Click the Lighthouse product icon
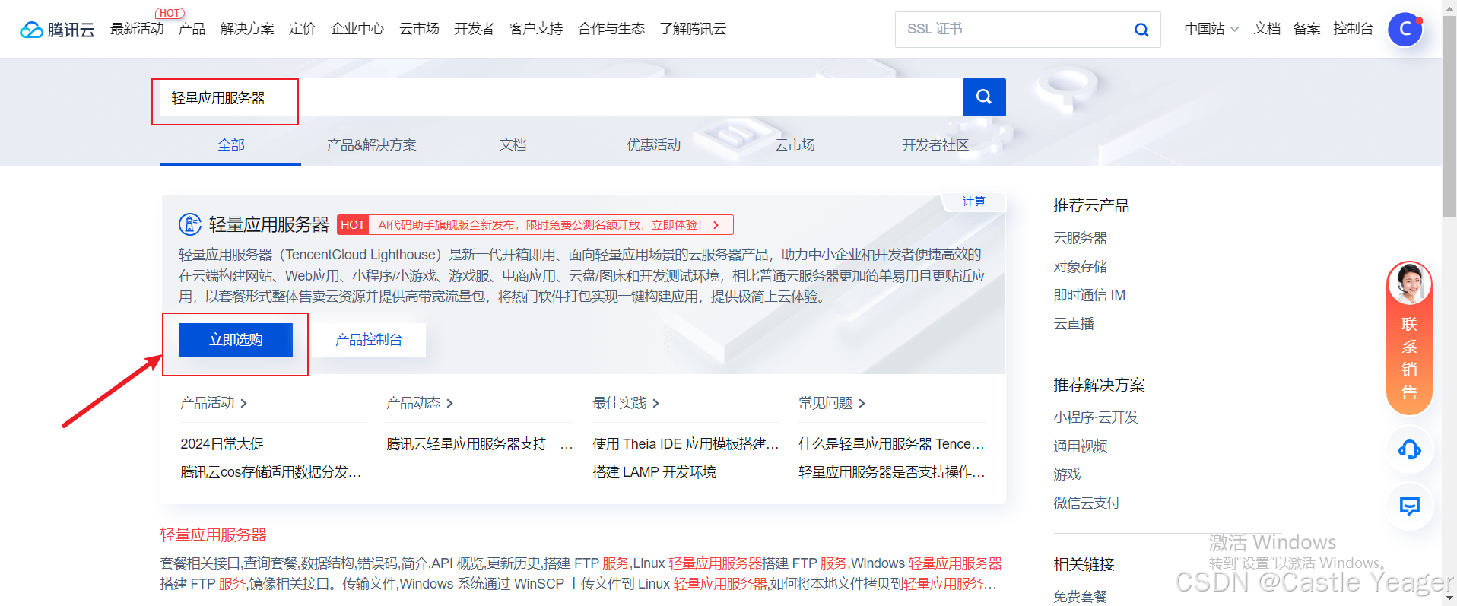This screenshot has width=1457, height=606. coord(190,224)
